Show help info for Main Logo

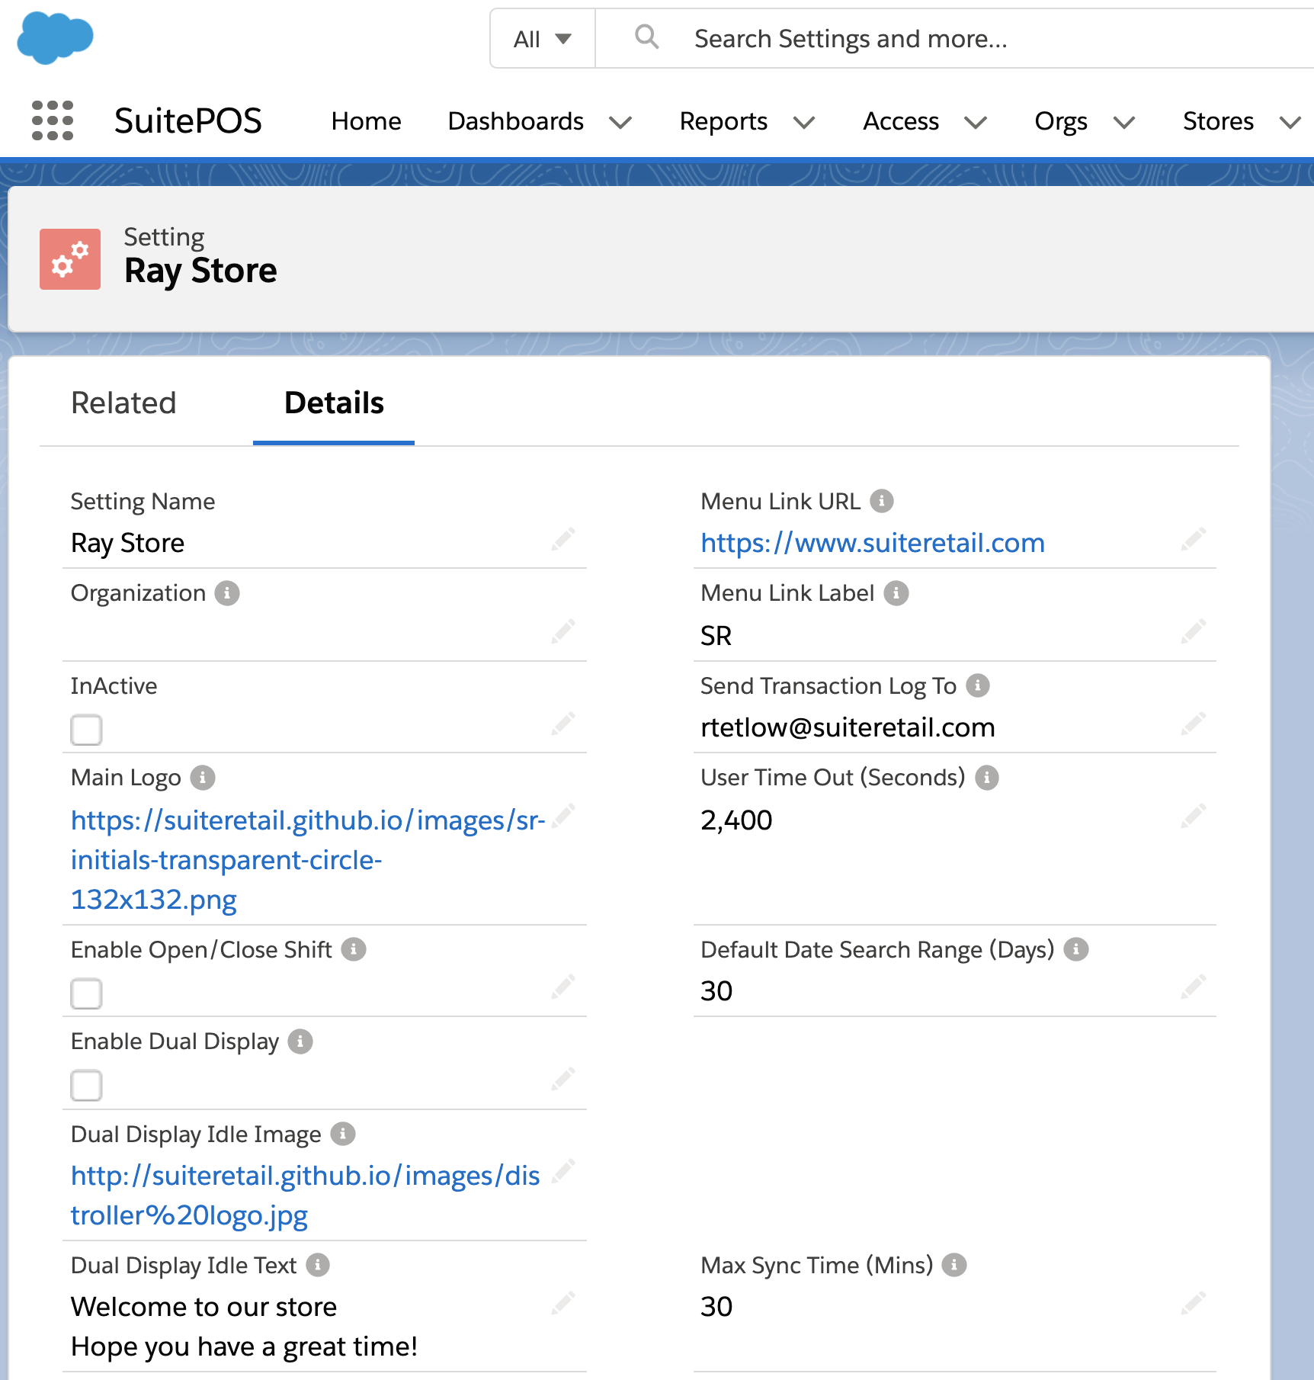(203, 778)
